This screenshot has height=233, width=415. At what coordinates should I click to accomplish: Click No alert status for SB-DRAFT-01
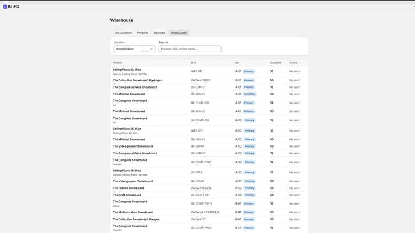click(294, 195)
